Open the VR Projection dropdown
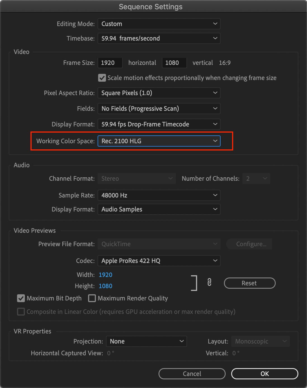307x388 pixels. coord(147,341)
